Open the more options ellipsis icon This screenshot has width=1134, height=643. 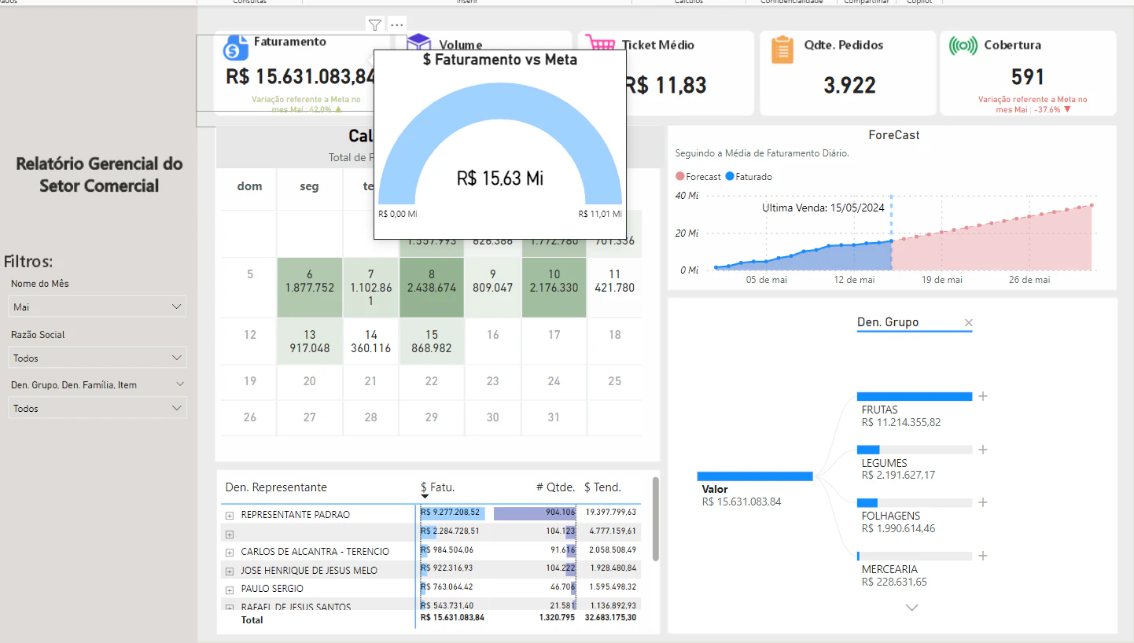pyautogui.click(x=396, y=25)
